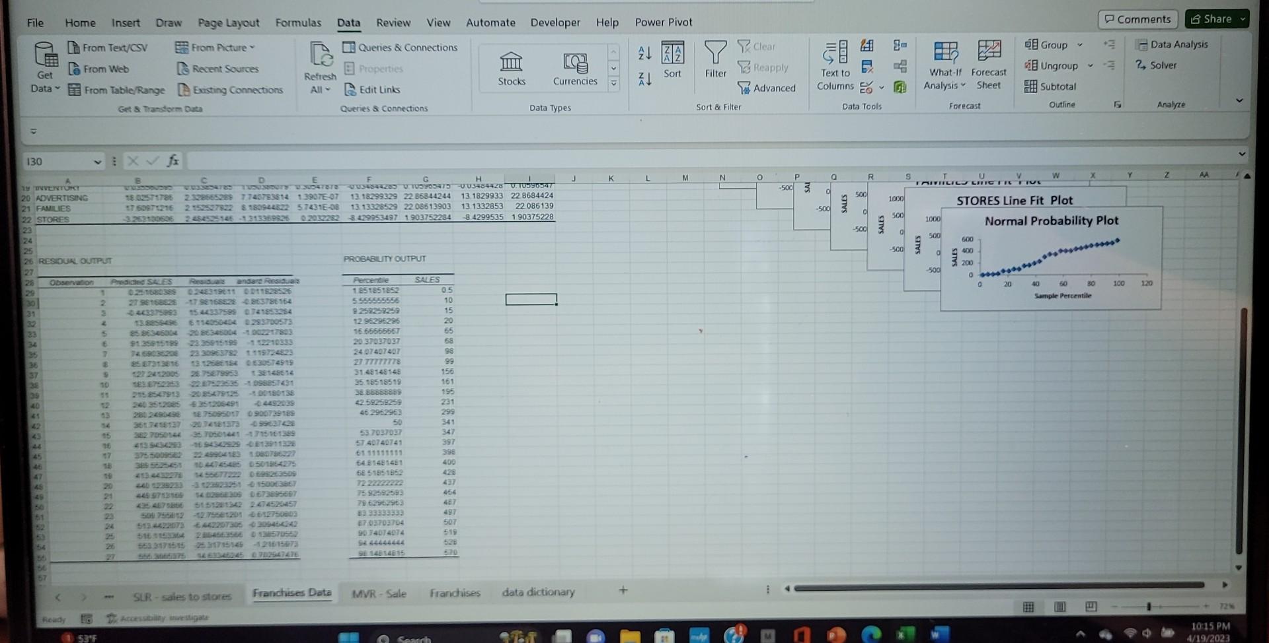Import data From Text/CSV

(x=108, y=48)
